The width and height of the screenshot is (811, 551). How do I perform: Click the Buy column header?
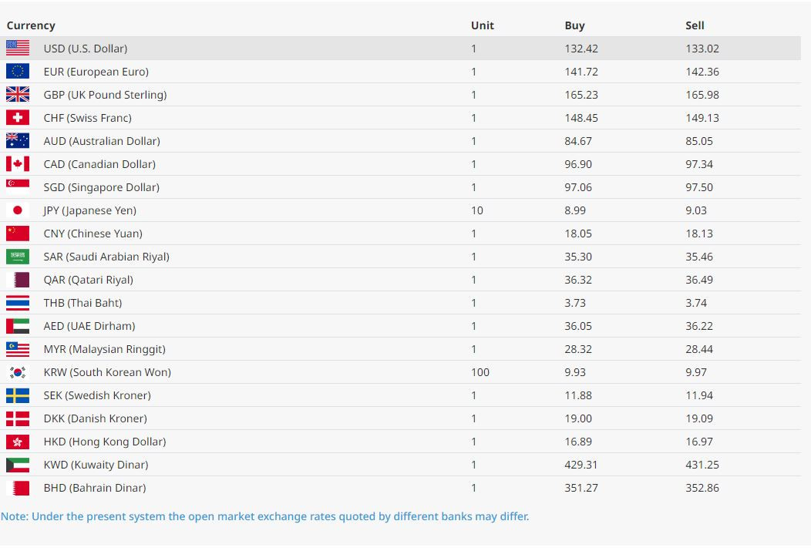[574, 25]
